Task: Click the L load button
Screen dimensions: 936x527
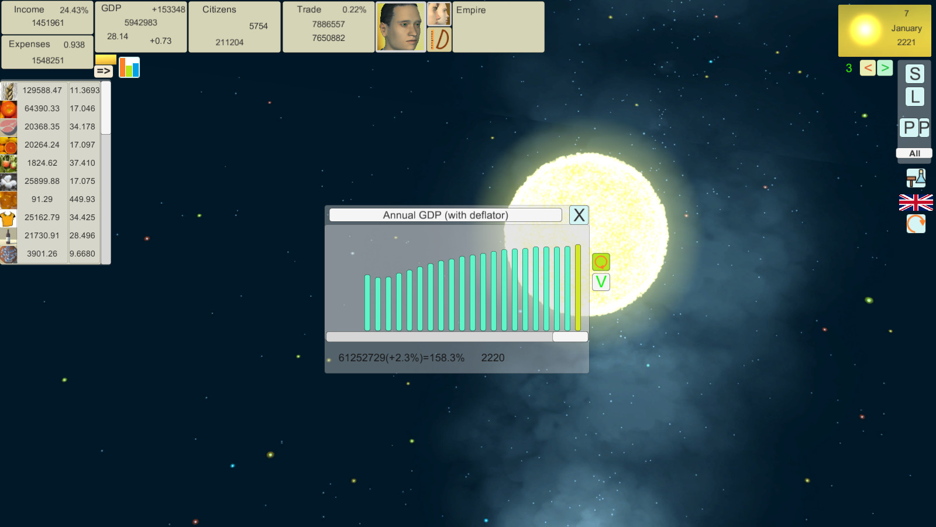Action: 915,97
